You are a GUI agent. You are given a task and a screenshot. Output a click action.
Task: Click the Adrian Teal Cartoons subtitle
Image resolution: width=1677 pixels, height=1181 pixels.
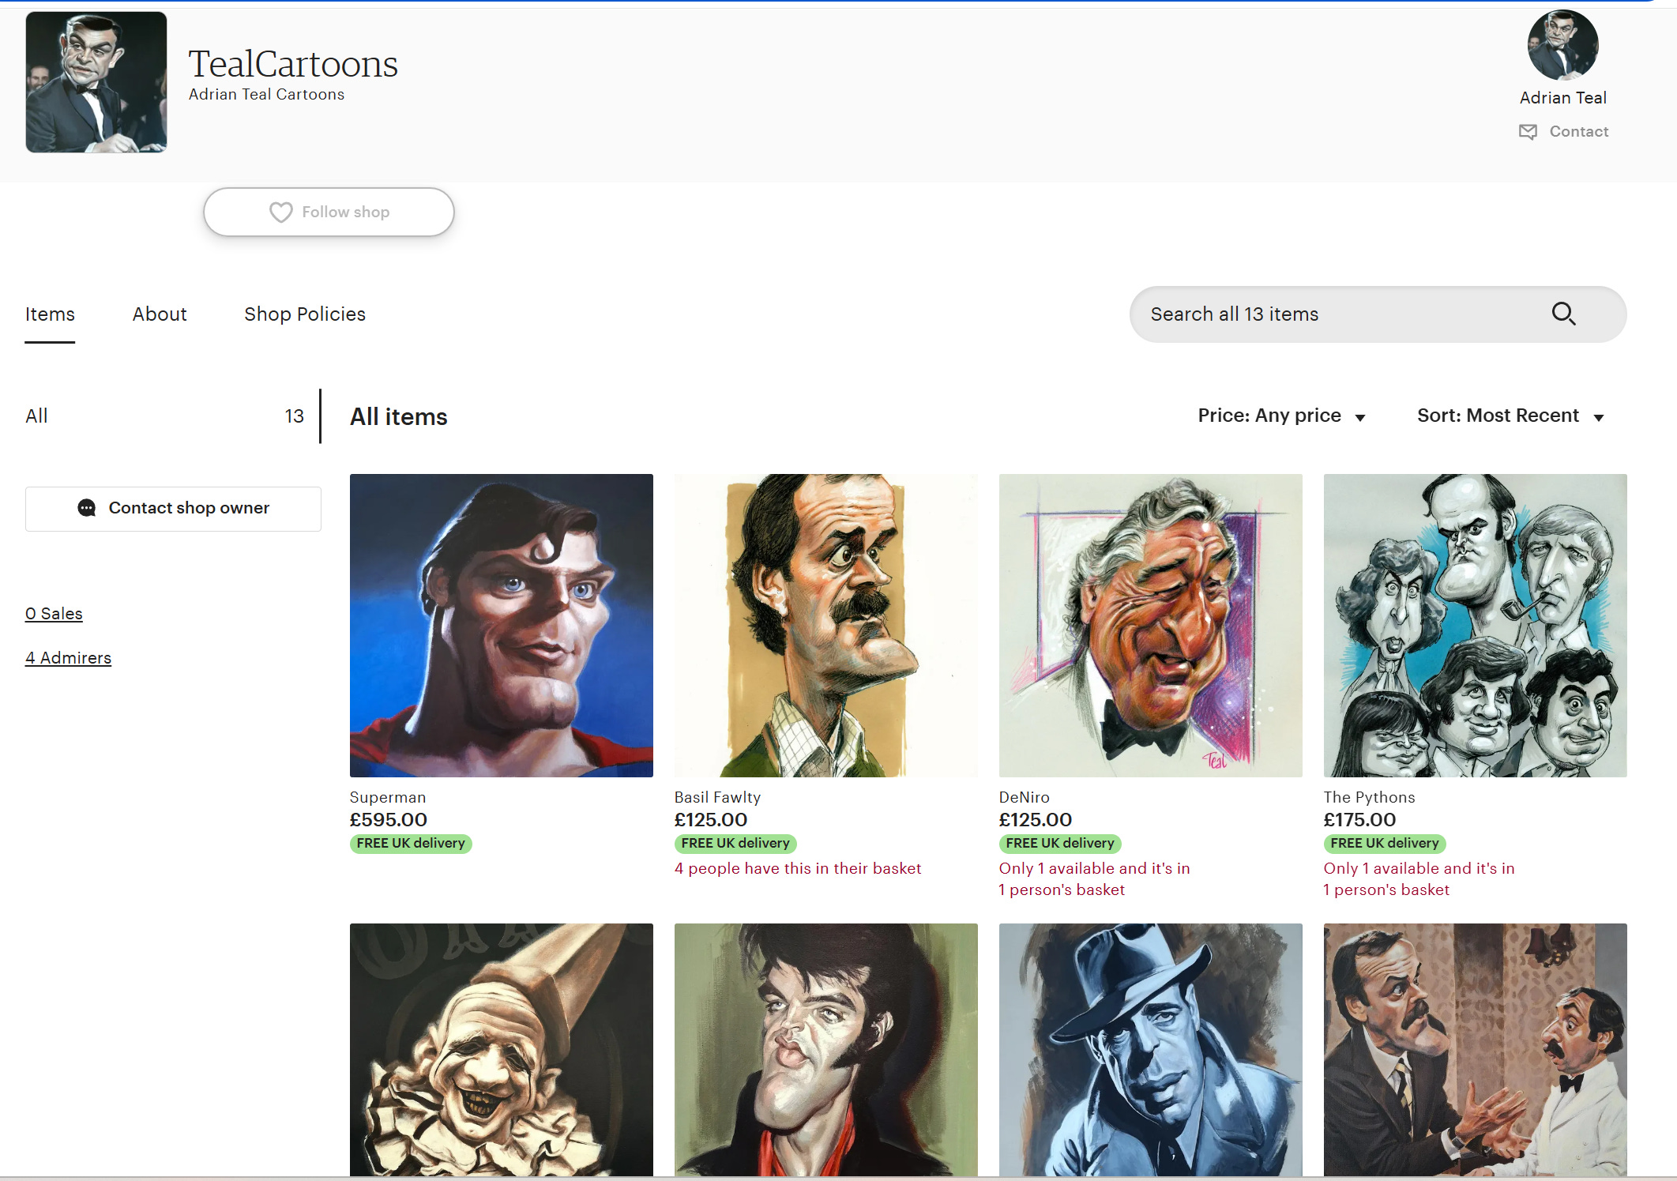click(267, 95)
